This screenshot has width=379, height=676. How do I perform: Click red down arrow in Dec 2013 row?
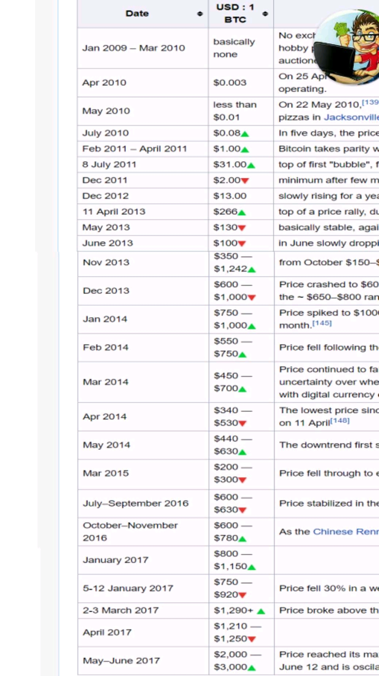pyautogui.click(x=252, y=298)
